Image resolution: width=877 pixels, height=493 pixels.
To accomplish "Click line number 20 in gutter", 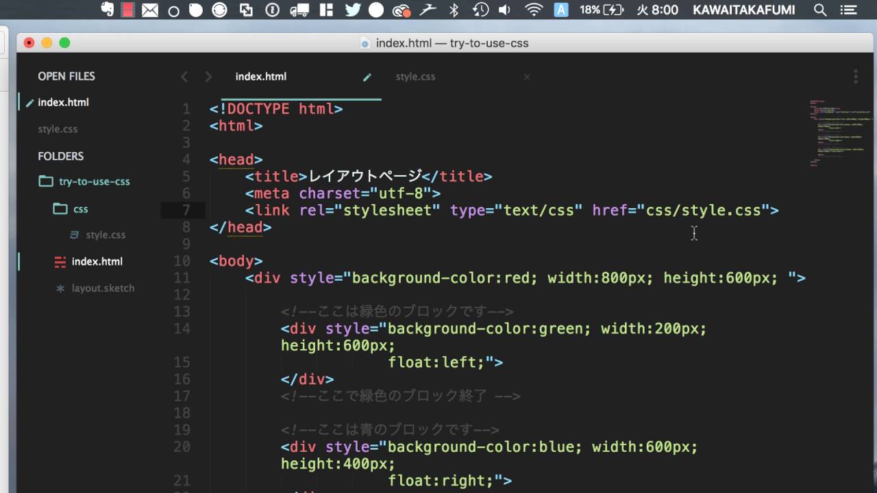I will pyautogui.click(x=182, y=447).
